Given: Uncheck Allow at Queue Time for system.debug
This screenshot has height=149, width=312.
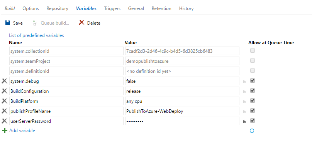Looking at the screenshot, I should [x=252, y=81].
